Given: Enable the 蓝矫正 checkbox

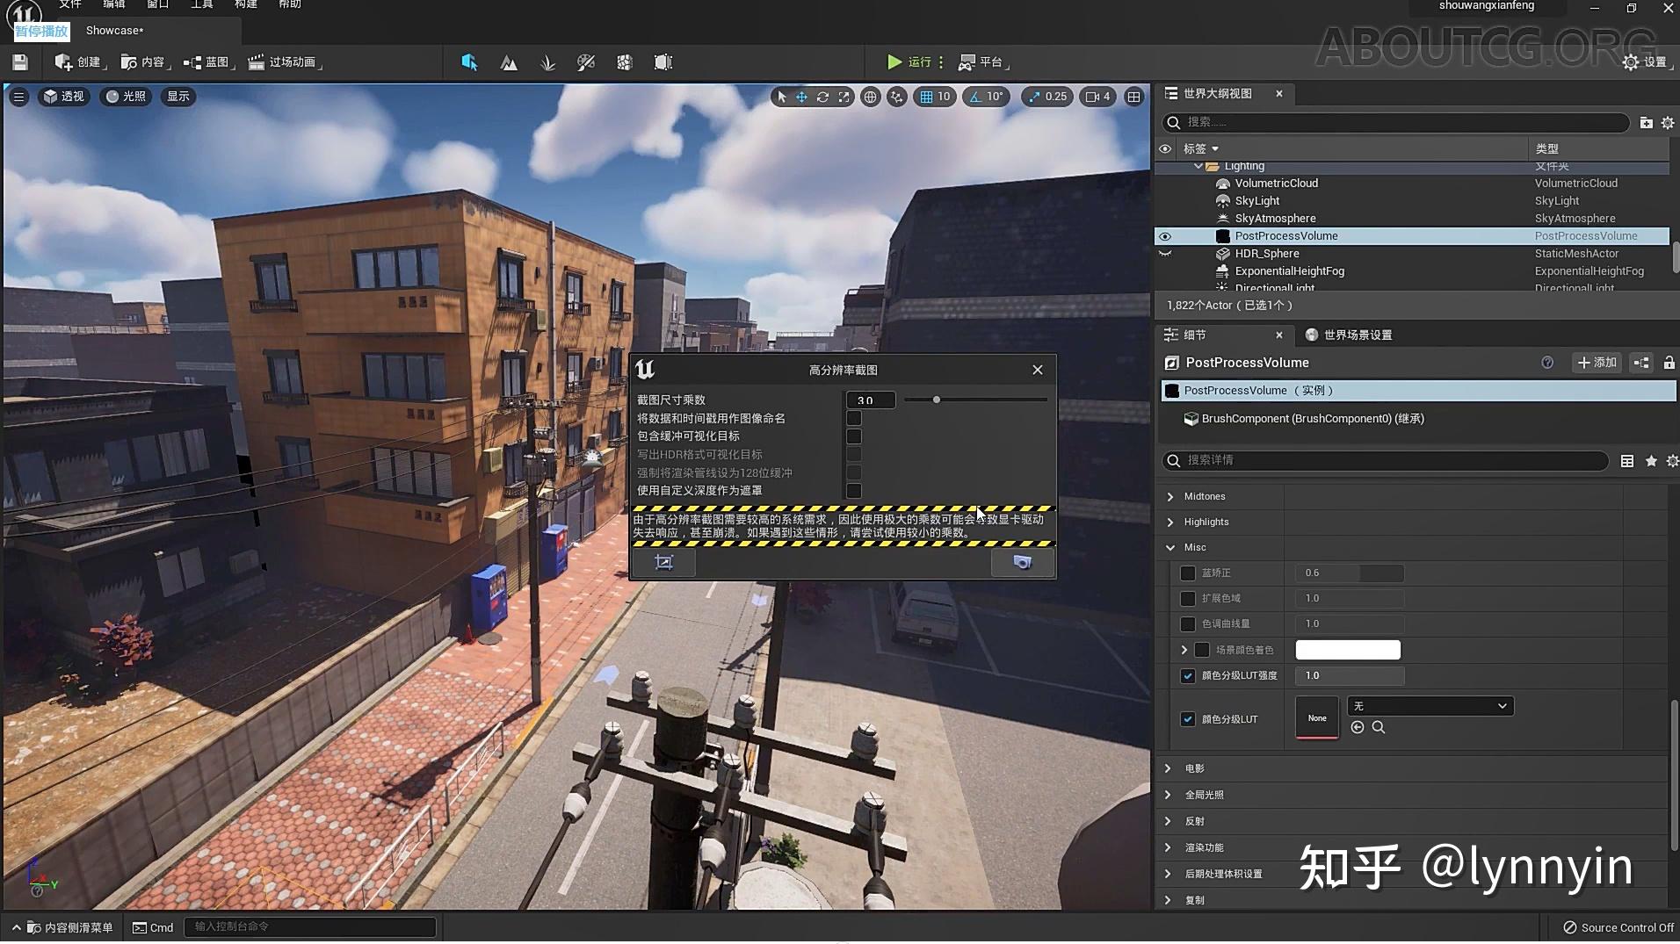Looking at the screenshot, I should click(1188, 573).
